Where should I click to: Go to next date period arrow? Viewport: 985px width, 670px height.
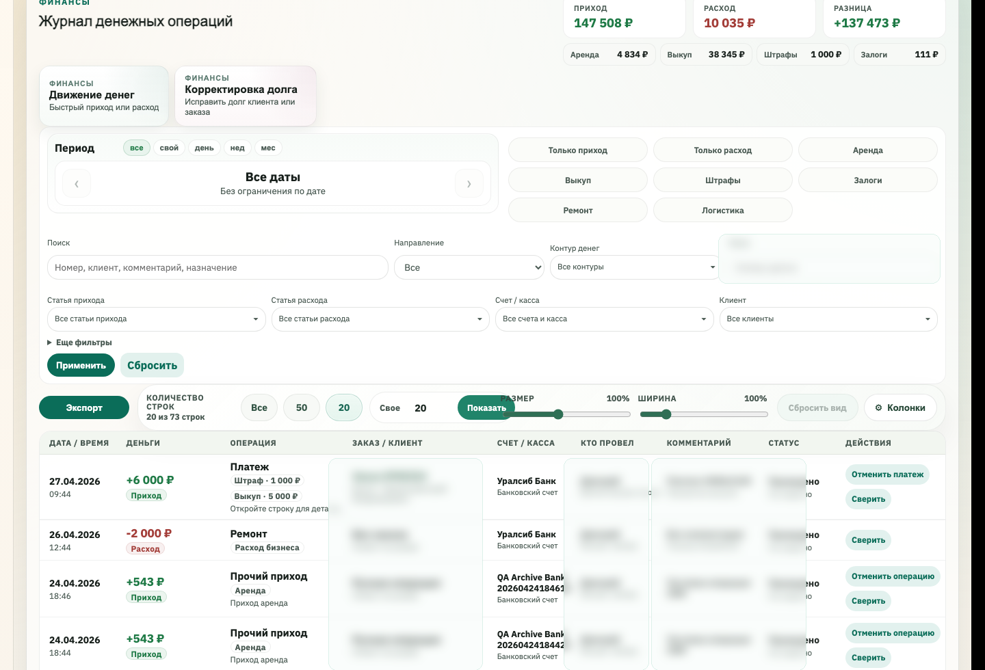[469, 183]
